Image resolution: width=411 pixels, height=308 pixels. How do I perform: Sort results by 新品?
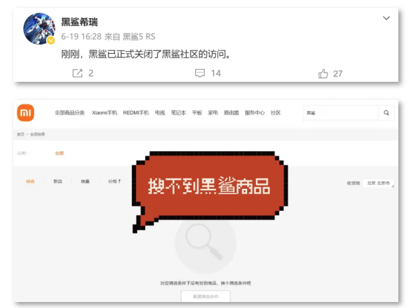tap(58, 181)
